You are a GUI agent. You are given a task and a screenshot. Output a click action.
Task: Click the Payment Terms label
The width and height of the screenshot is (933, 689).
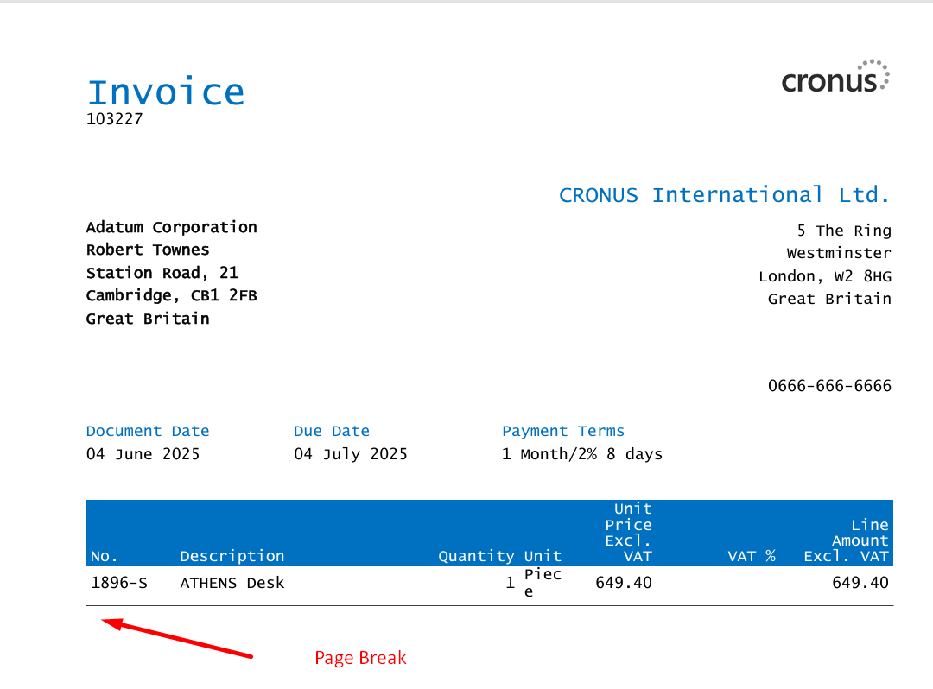[x=563, y=431]
